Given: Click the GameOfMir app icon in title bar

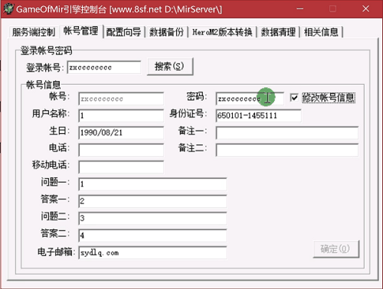Looking at the screenshot, I should point(8,8).
